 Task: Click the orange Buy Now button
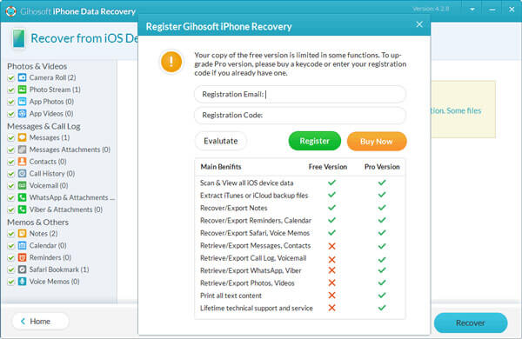tap(377, 142)
